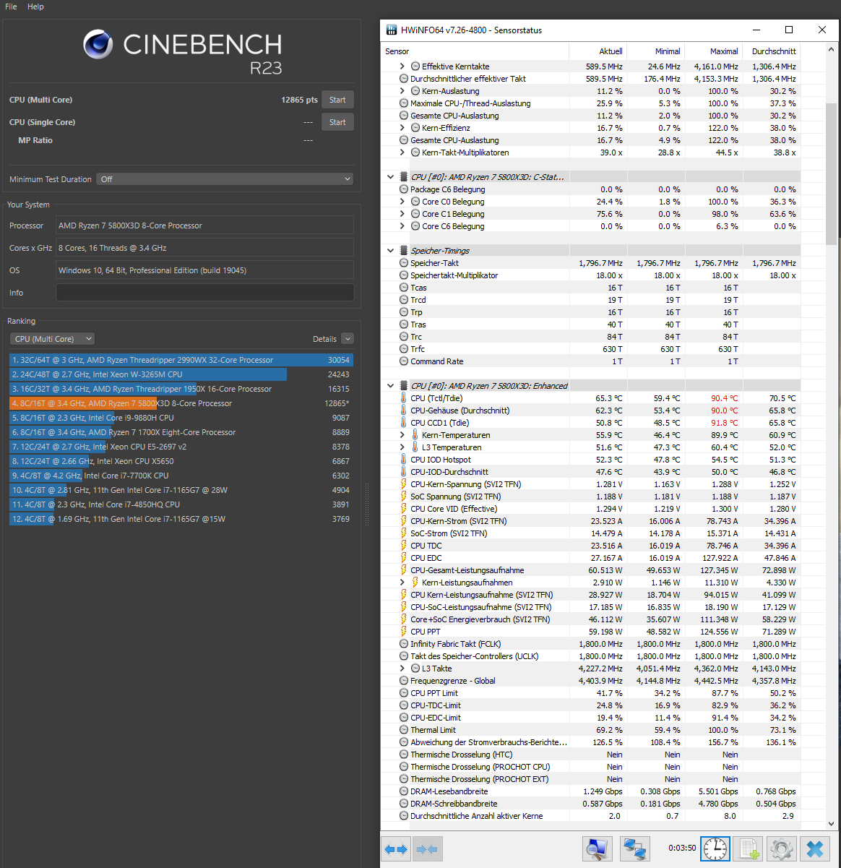Click the HWiNFO expand columns arrows button

[x=396, y=849]
